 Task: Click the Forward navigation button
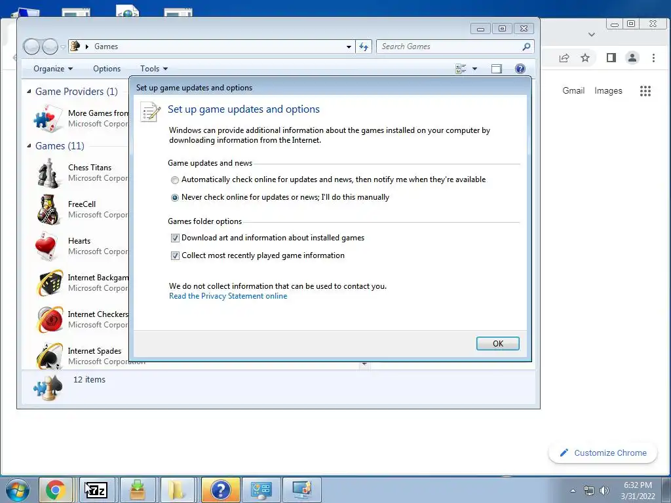[x=50, y=47]
